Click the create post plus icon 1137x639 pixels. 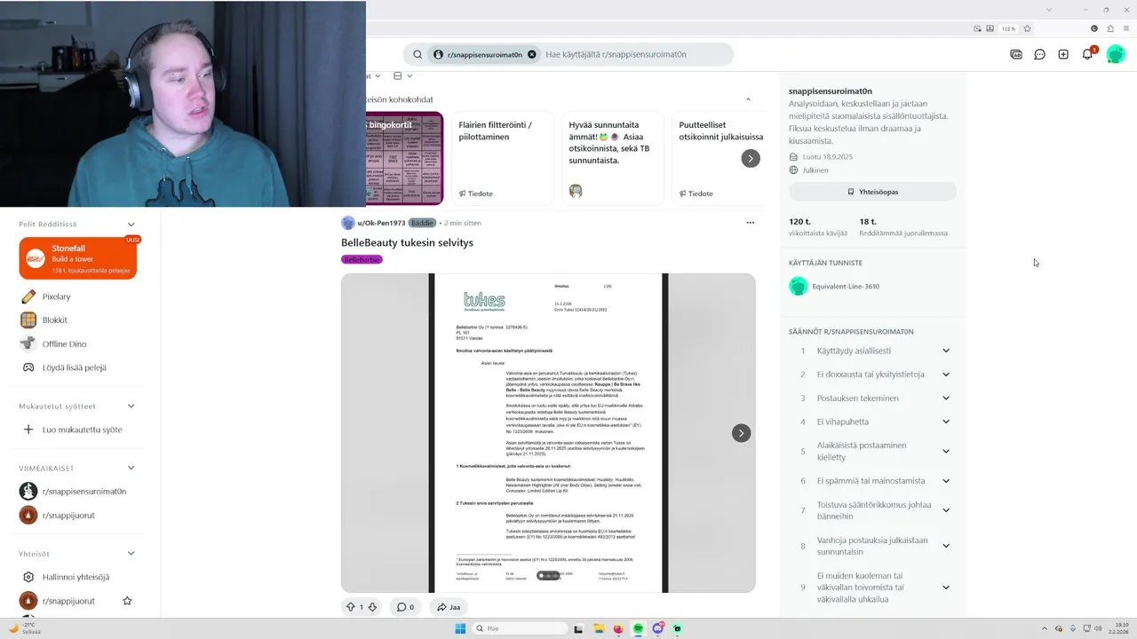pos(1063,54)
